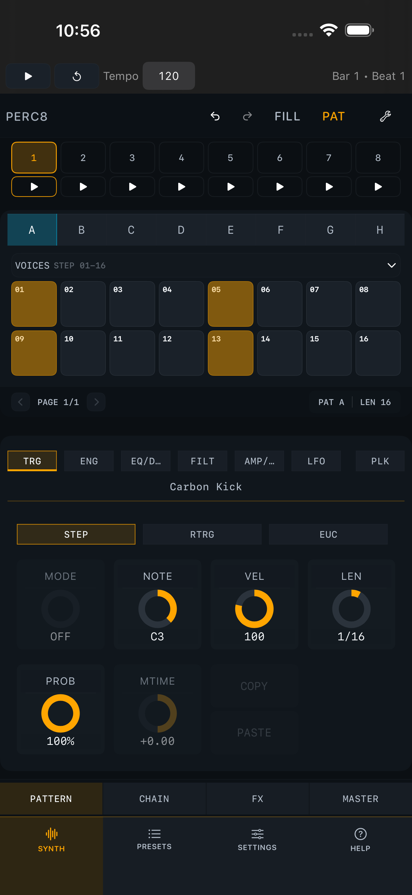Adjust the MTIME knob
Image resolution: width=412 pixels, height=895 pixels.
[x=158, y=713]
